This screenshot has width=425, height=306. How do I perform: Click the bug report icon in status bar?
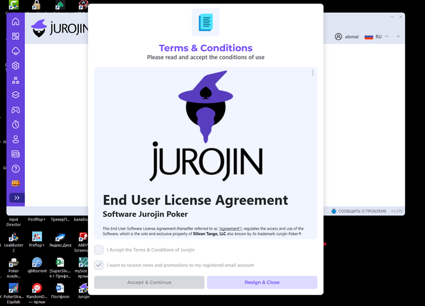coord(334,211)
